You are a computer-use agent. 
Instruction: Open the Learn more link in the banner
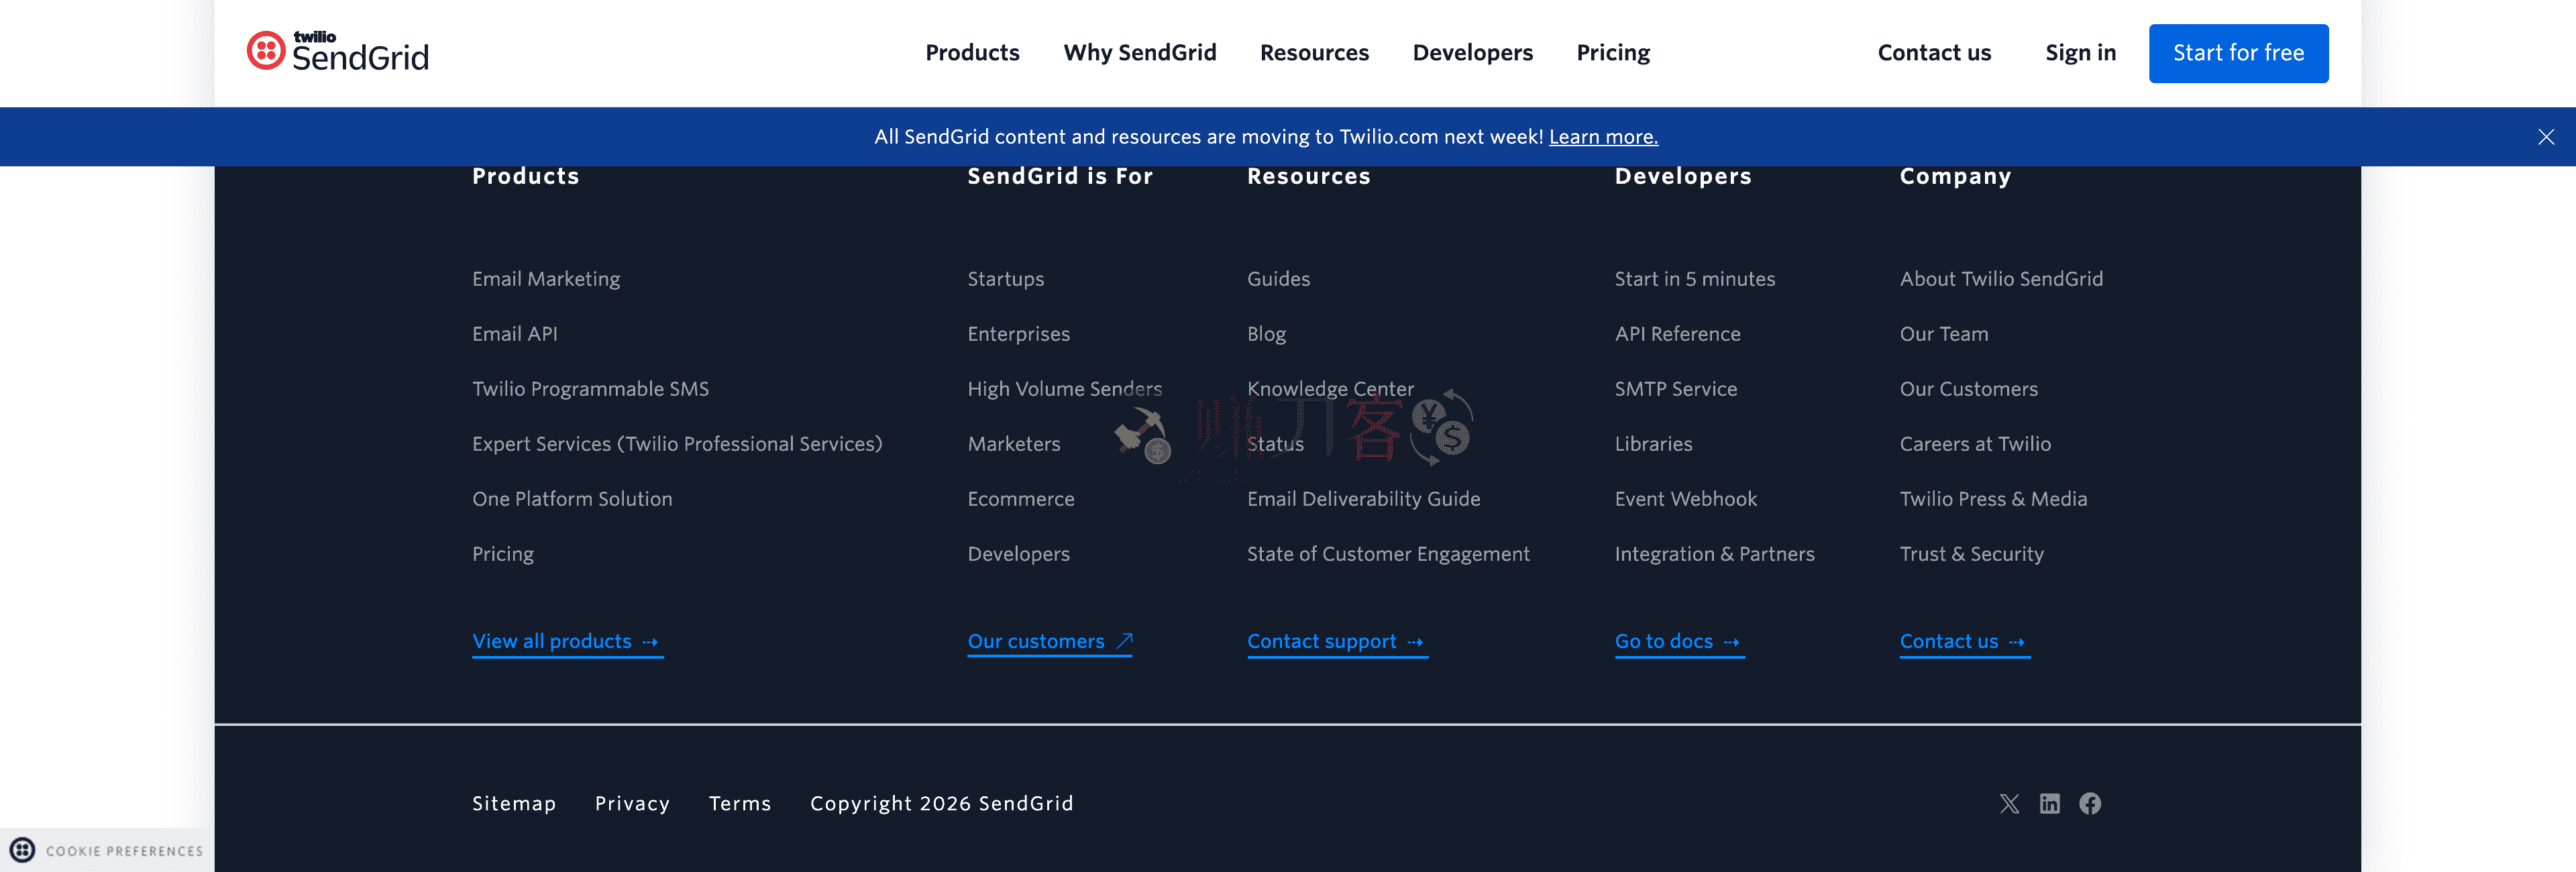[x=1603, y=137]
